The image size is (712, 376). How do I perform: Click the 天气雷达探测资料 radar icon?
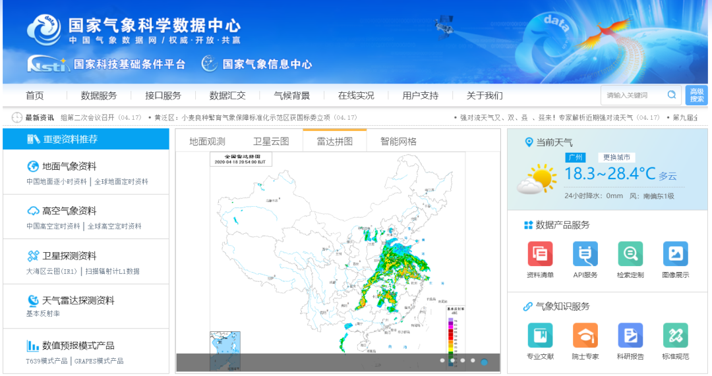click(x=33, y=300)
